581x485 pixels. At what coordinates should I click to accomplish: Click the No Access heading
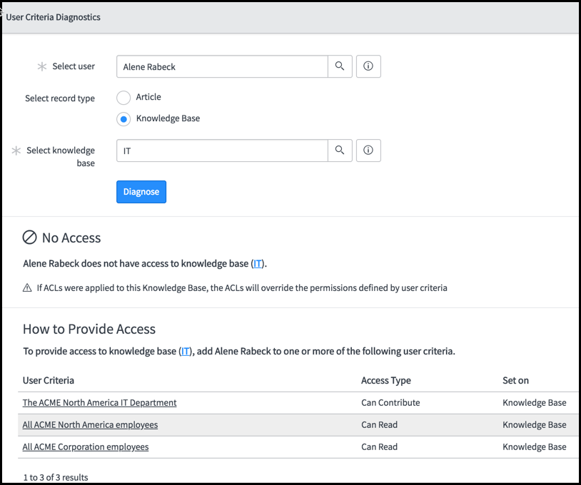pyautogui.click(x=71, y=238)
